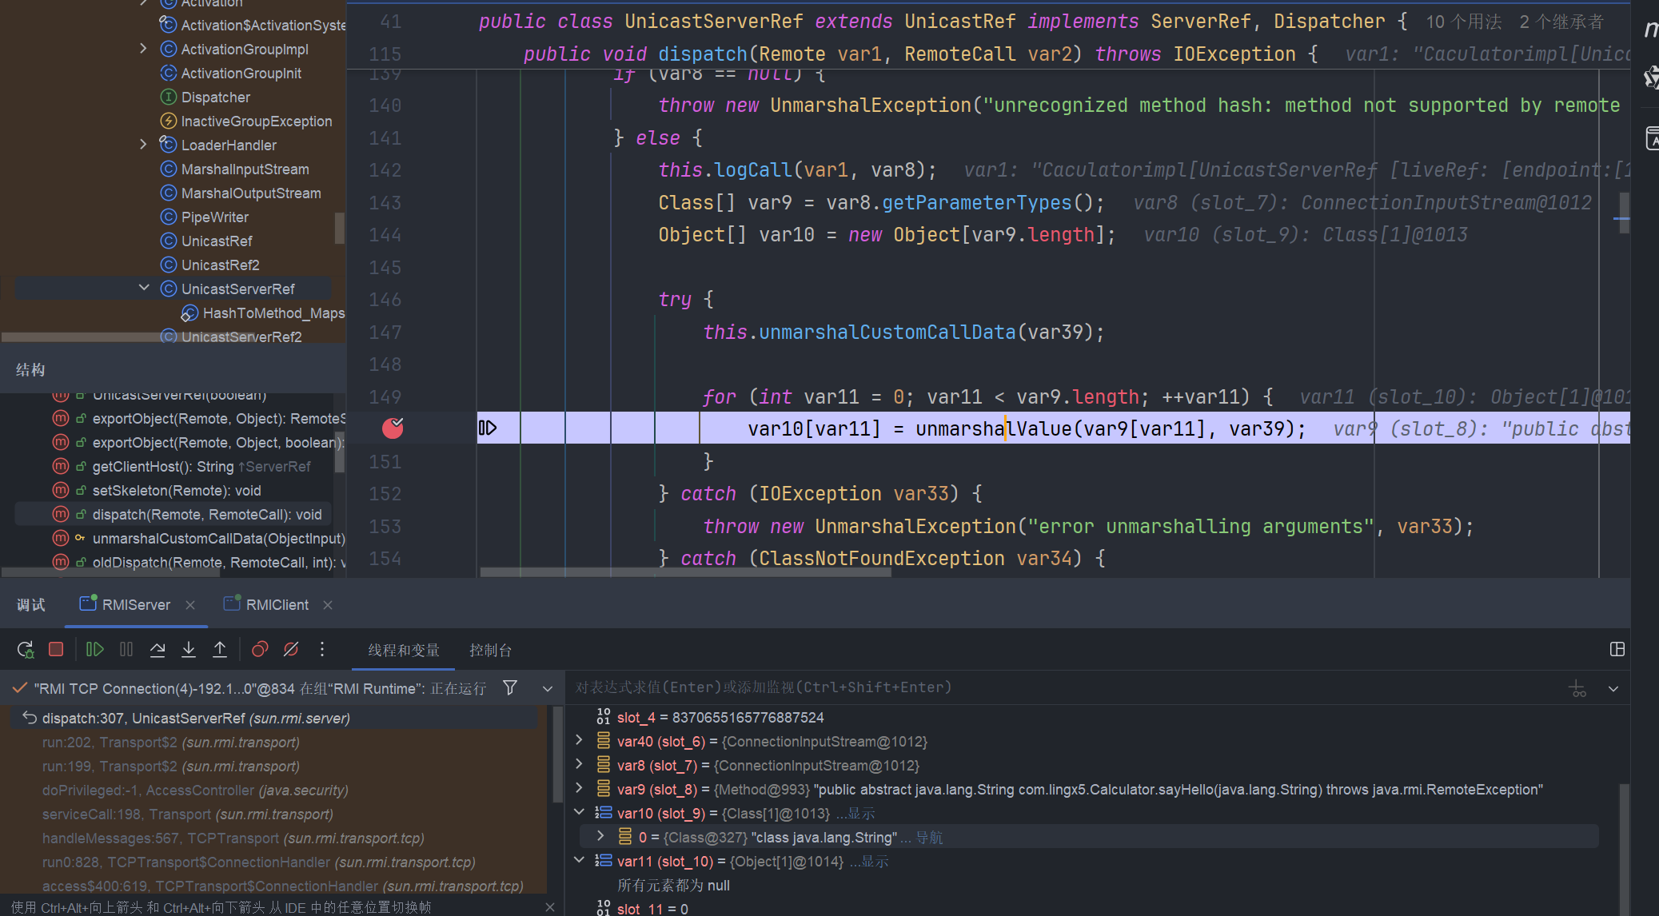1659x916 pixels.
Task: Click the 导航 link for class java.lang.String
Action: click(929, 837)
